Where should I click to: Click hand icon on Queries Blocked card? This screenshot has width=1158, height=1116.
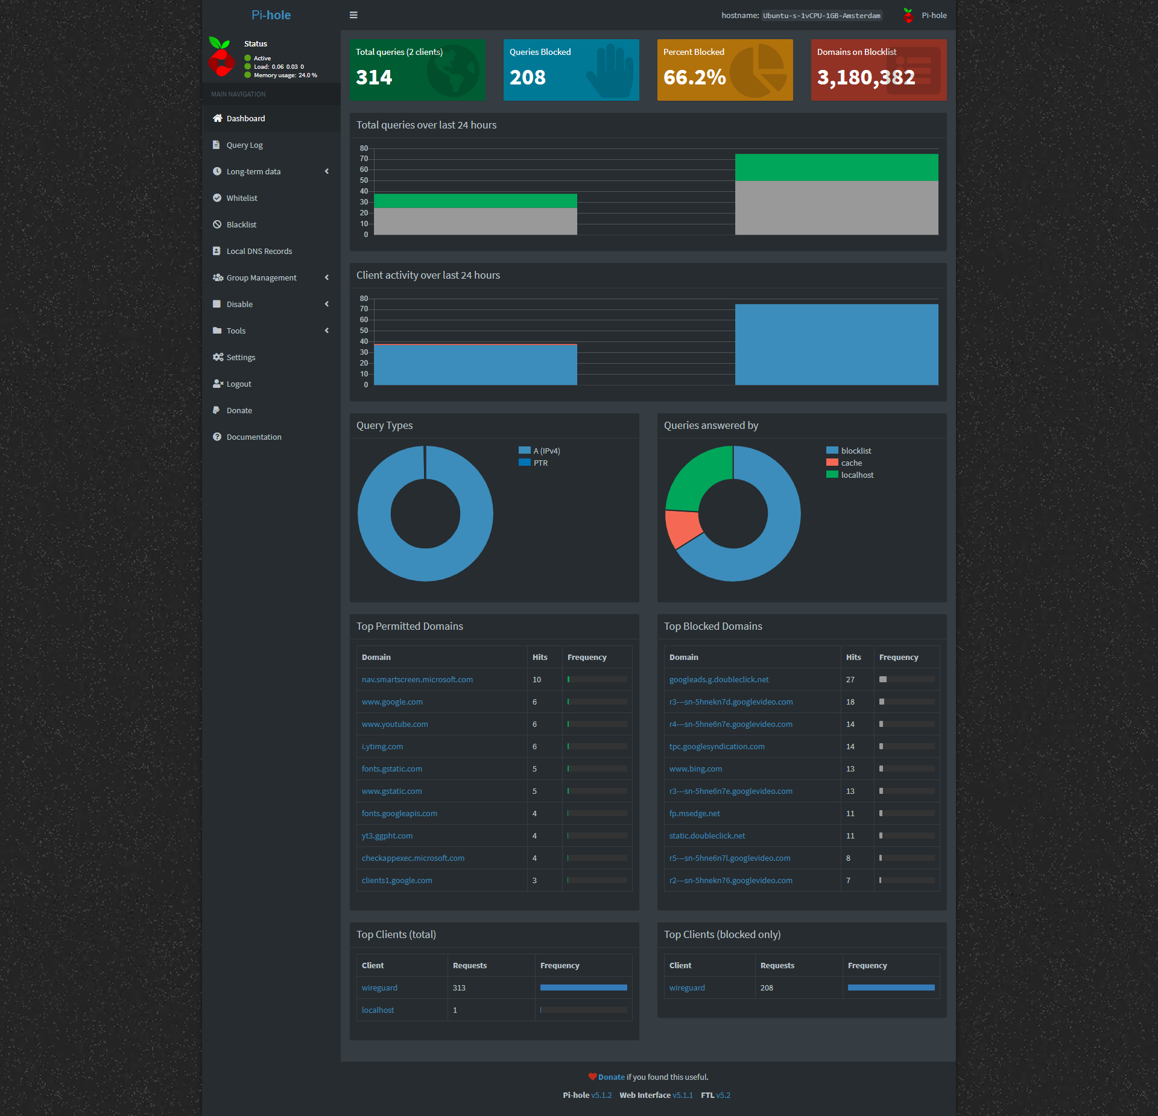(x=610, y=70)
